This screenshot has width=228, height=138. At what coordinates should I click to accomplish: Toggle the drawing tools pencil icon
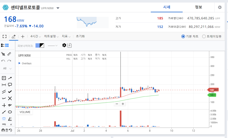click(x=14, y=36)
